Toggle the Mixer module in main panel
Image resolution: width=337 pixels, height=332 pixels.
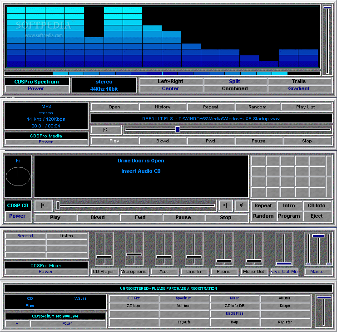pos(235,298)
